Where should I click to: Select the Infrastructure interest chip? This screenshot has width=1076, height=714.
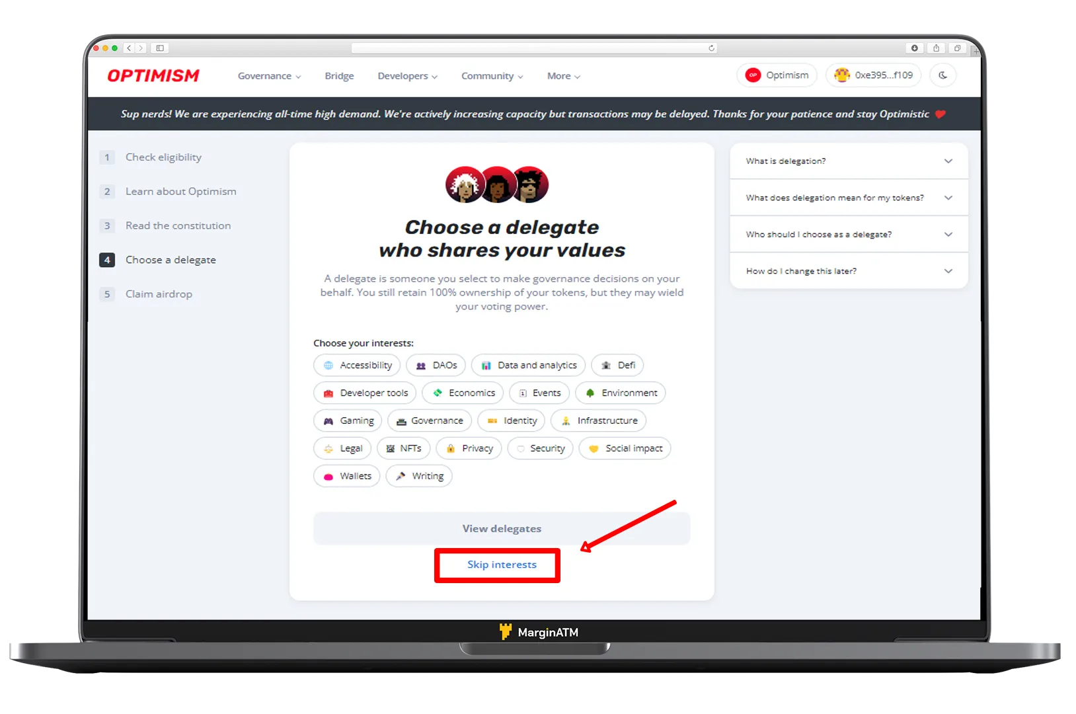(598, 421)
